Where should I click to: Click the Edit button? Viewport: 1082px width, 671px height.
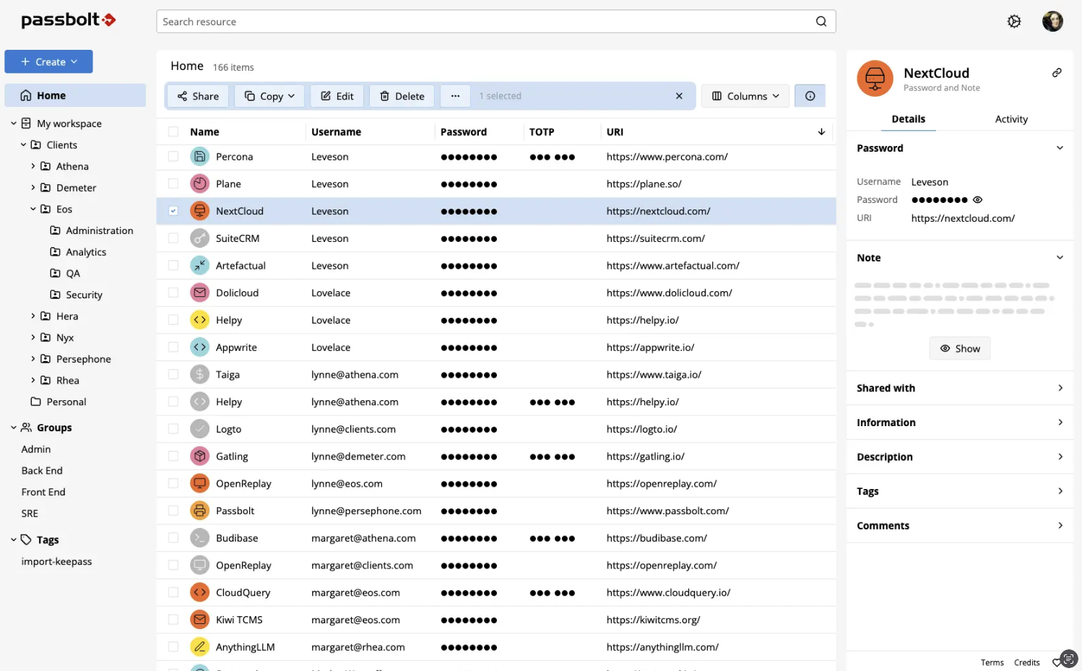[x=337, y=96]
